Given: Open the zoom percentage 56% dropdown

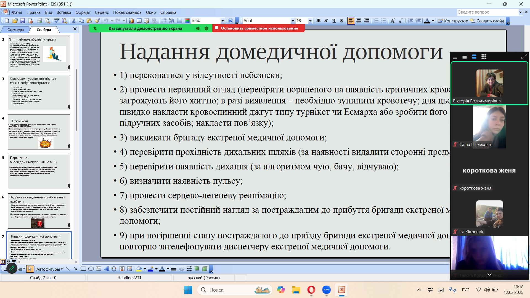Looking at the screenshot, I should (222, 21).
